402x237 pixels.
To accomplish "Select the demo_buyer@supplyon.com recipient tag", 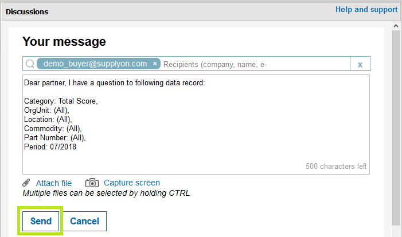I will (x=95, y=64).
